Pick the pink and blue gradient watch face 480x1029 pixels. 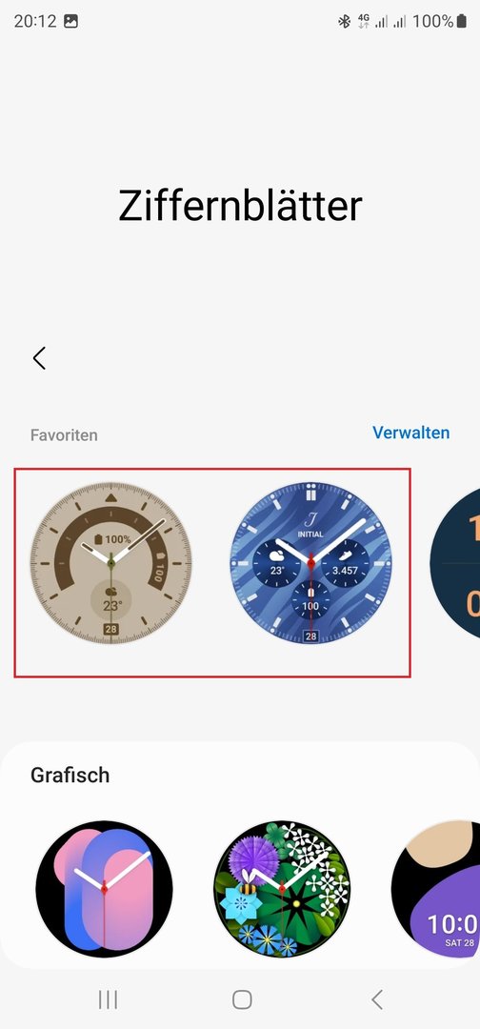(104, 889)
